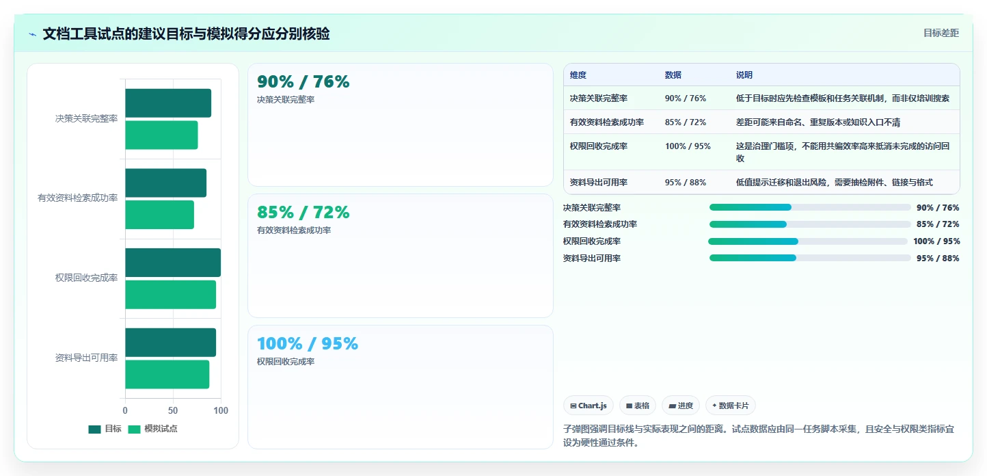Viewport: 987px width, 476px height.
Task: Click the 90% / 76% value beside the progress bar
Action: 938,208
